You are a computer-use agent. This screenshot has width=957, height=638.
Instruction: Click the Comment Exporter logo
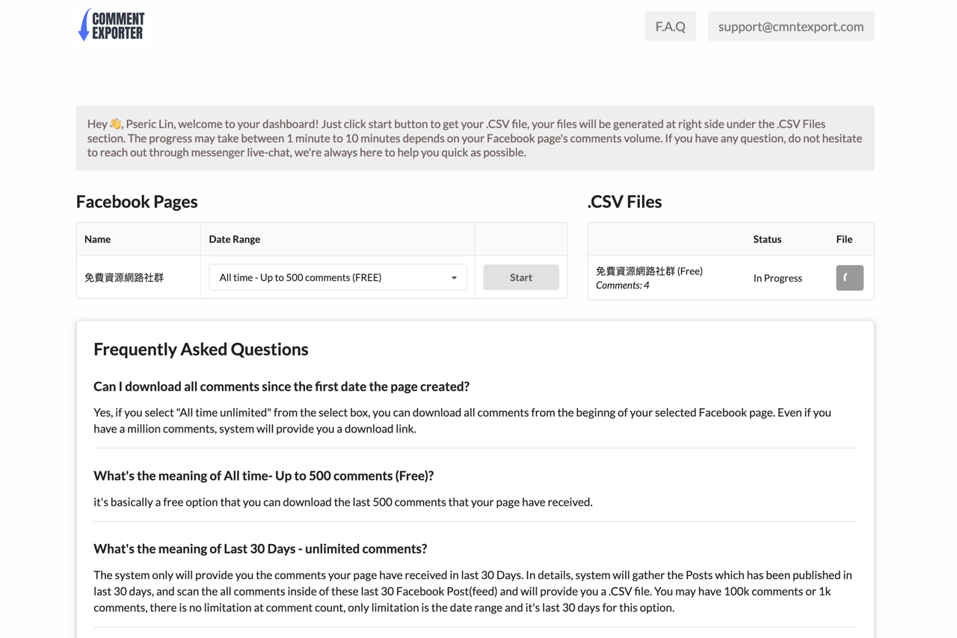pyautogui.click(x=111, y=25)
